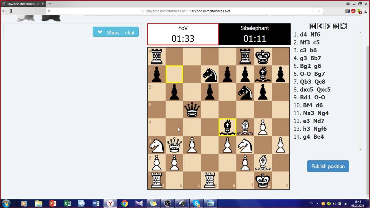Viewport: 370px width, 208px height.
Task: Jump to the last move
Action: coord(336,26)
